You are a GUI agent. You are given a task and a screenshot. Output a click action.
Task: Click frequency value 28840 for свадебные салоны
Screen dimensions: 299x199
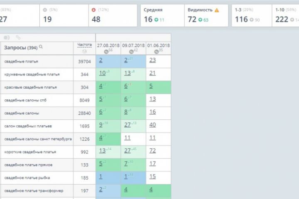[84, 112]
